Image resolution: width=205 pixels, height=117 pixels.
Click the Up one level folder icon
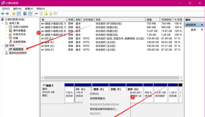click(14, 14)
